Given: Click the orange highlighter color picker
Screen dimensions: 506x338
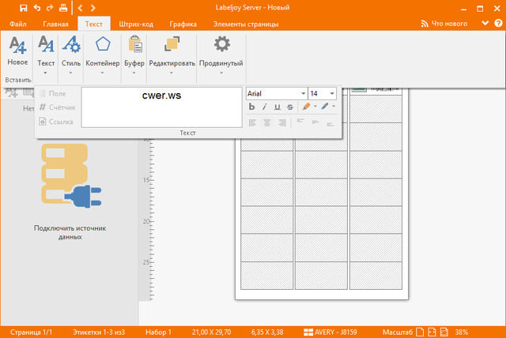Looking at the screenshot, I should point(307,107).
